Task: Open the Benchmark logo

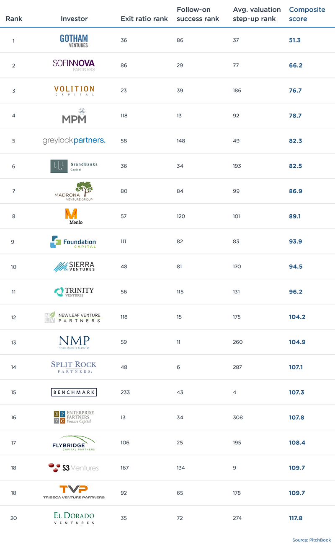Action: tap(74, 392)
